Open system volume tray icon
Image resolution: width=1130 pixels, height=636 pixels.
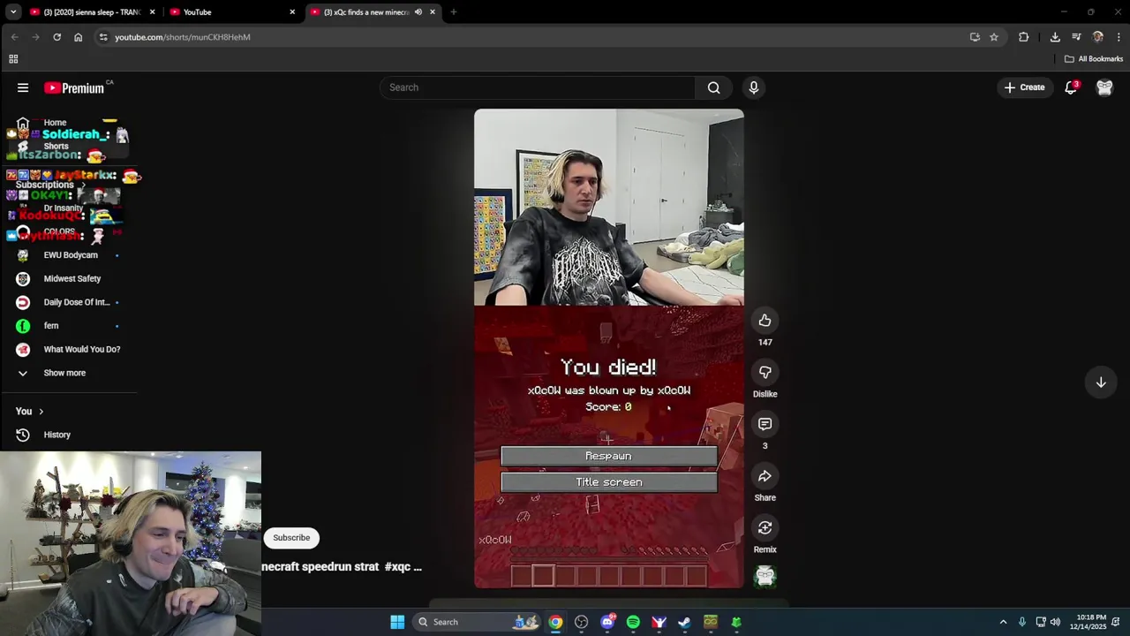click(1055, 622)
